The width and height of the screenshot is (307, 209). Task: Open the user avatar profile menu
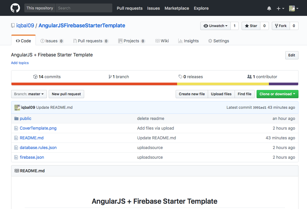tap(294, 9)
